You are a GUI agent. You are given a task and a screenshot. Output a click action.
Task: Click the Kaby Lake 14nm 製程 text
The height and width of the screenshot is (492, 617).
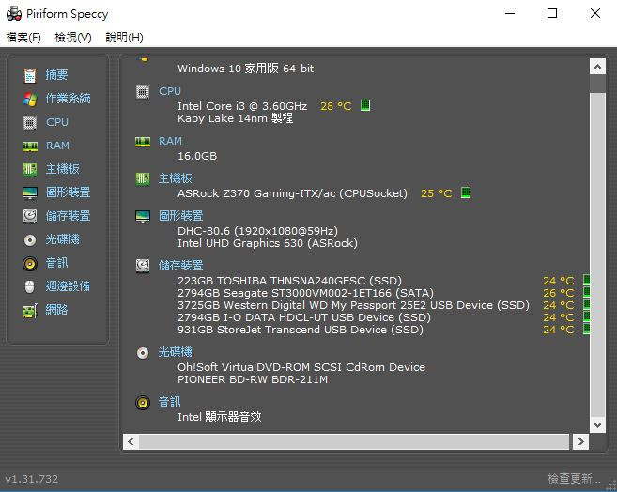point(235,118)
